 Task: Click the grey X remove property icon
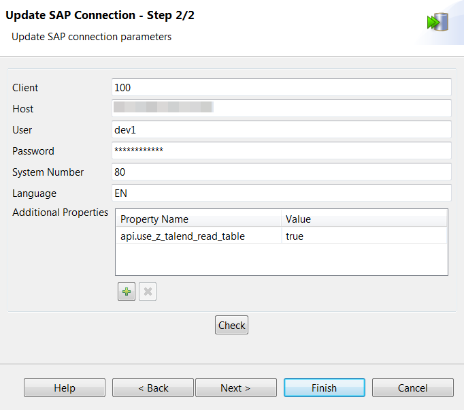[148, 292]
